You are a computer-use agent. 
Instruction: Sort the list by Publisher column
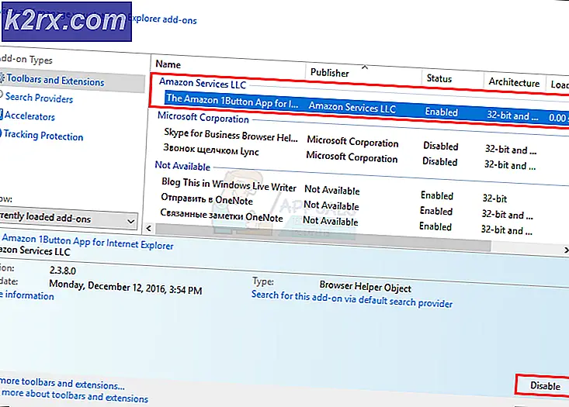click(329, 73)
